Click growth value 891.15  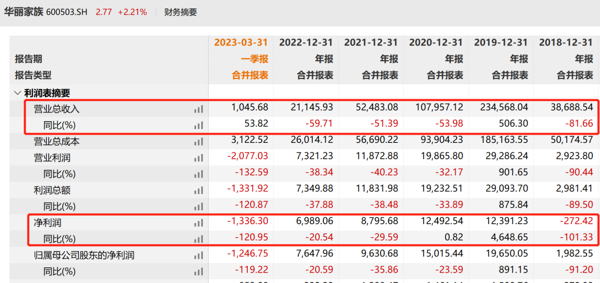(x=514, y=270)
